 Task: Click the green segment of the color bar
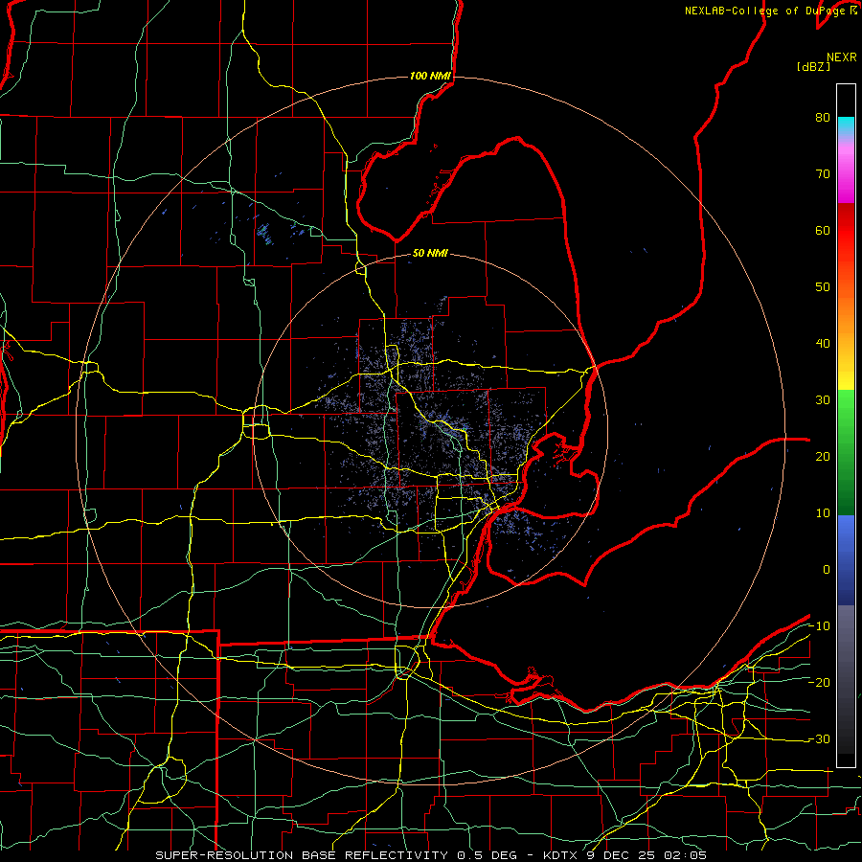pyautogui.click(x=846, y=452)
